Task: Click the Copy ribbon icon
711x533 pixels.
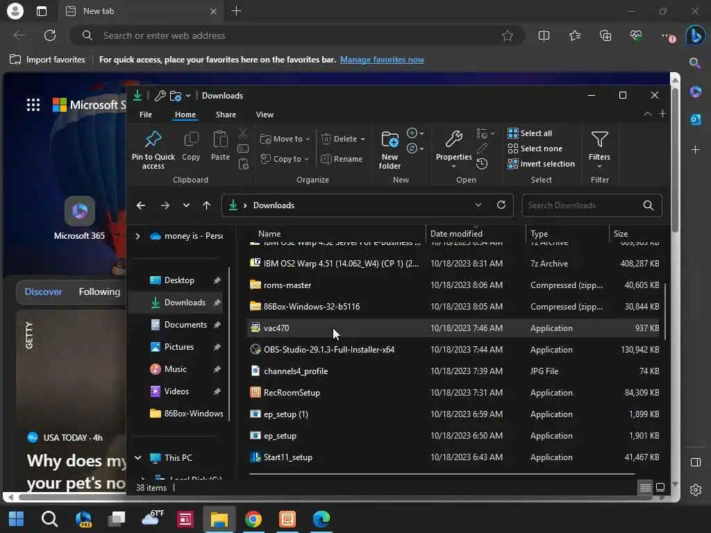Action: (x=191, y=139)
